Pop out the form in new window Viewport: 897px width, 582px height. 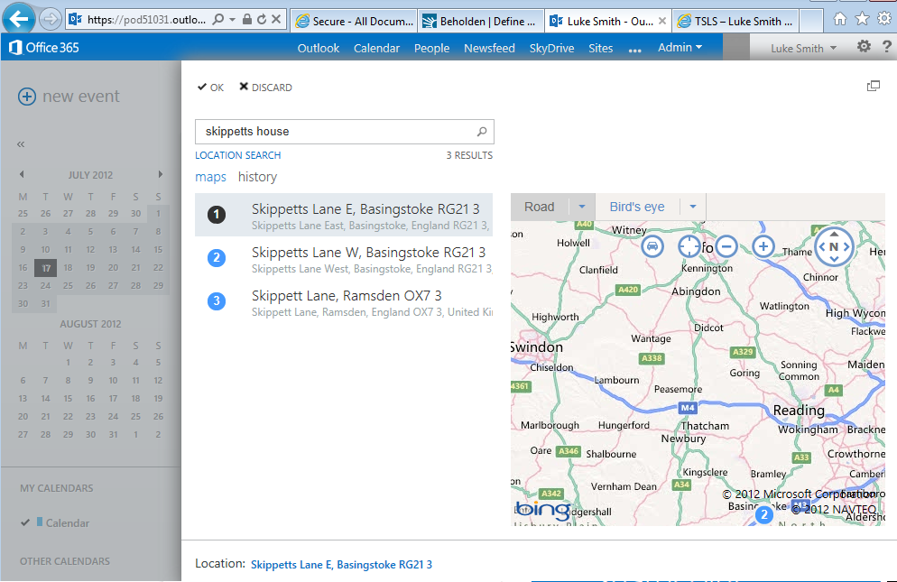point(873,86)
